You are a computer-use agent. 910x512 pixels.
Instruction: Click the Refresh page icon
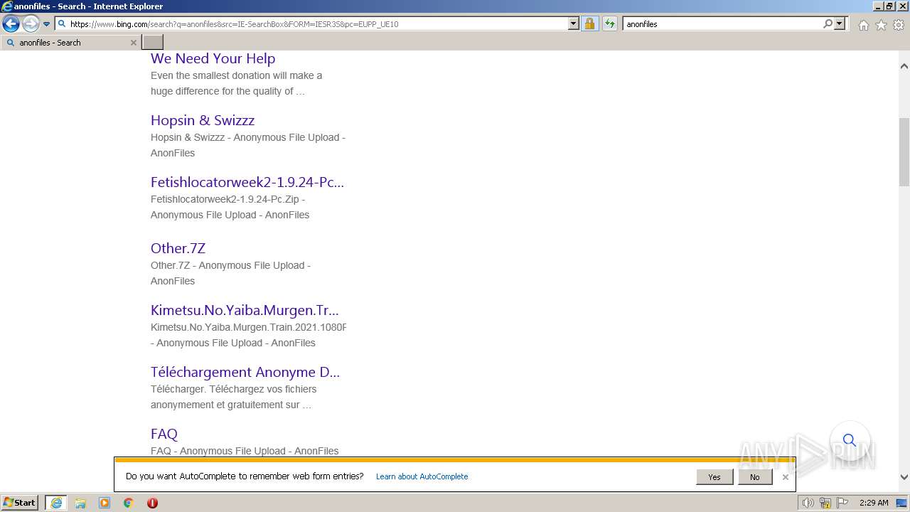pos(609,23)
